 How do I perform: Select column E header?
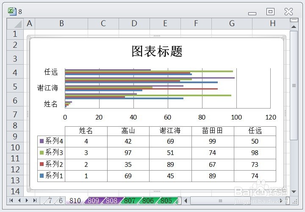tap(165, 24)
